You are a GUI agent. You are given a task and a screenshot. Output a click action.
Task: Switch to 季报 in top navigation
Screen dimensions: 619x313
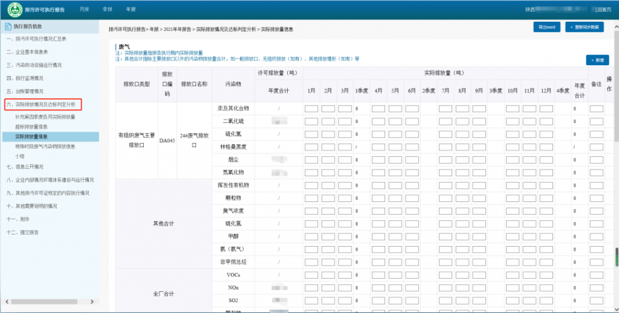click(x=108, y=10)
